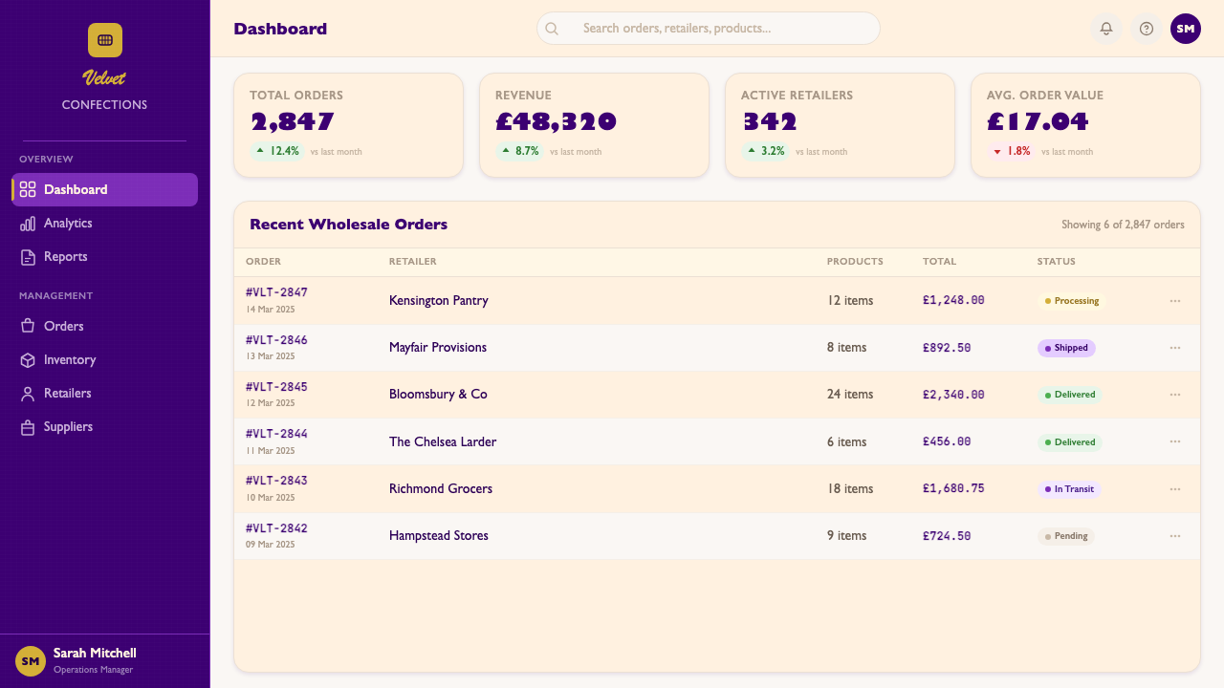Click the 3.2% retailers growth indicator
This screenshot has height=688, width=1224.
[x=766, y=151]
